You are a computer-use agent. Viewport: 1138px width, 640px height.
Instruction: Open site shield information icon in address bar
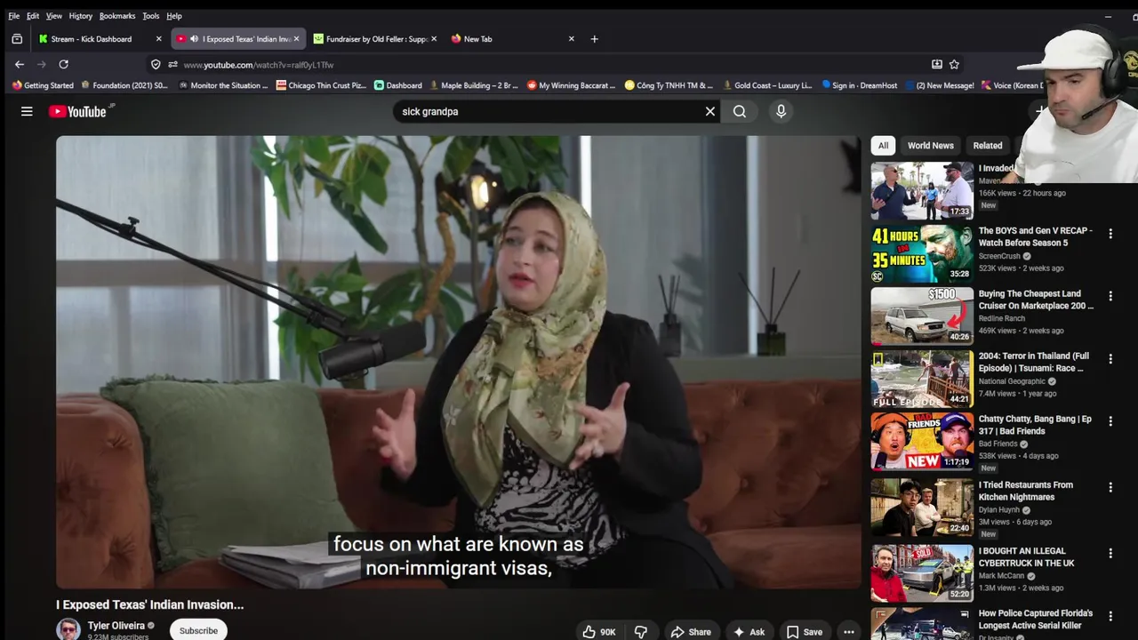tap(156, 64)
